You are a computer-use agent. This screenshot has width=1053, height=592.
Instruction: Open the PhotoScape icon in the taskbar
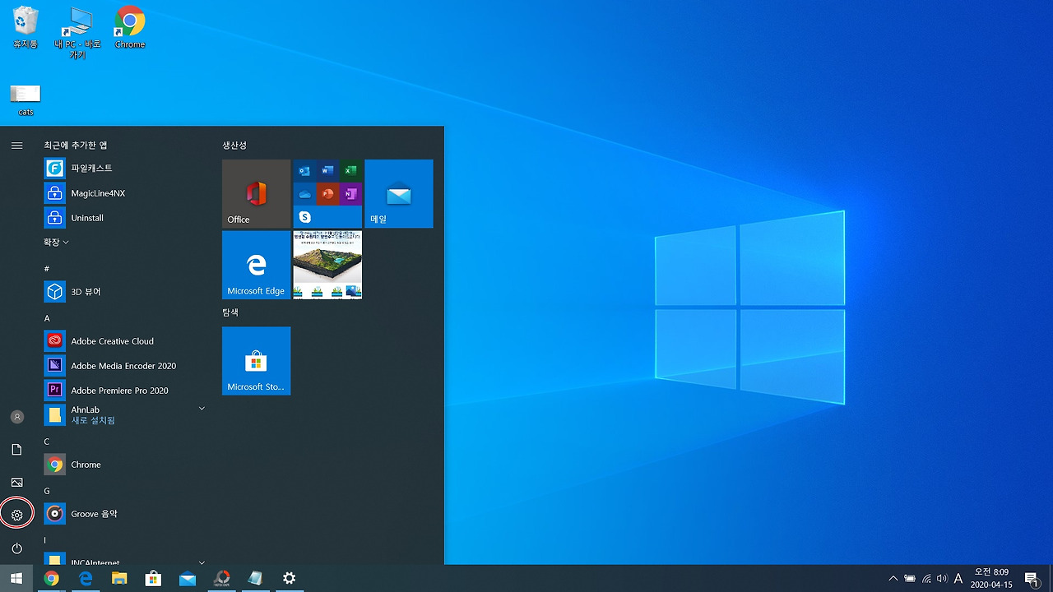[221, 578]
